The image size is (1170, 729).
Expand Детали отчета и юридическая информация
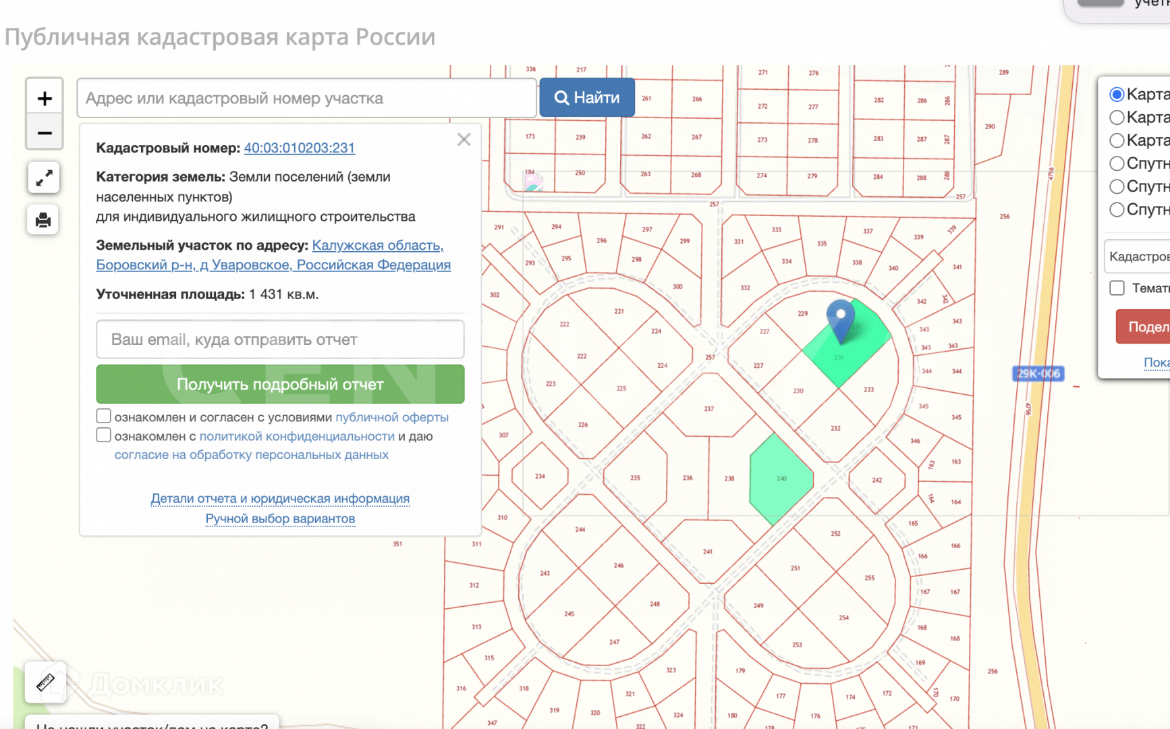coord(280,498)
